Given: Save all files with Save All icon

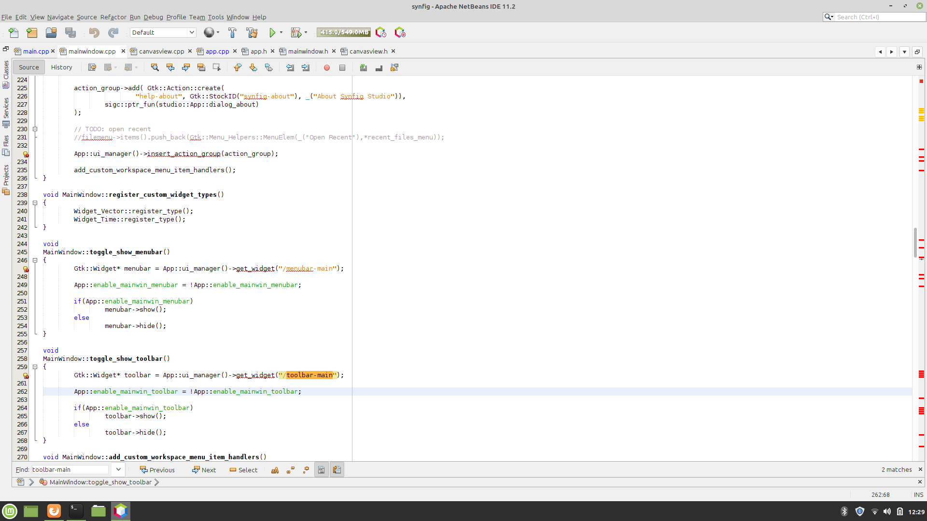Looking at the screenshot, I should pyautogui.click(x=71, y=32).
